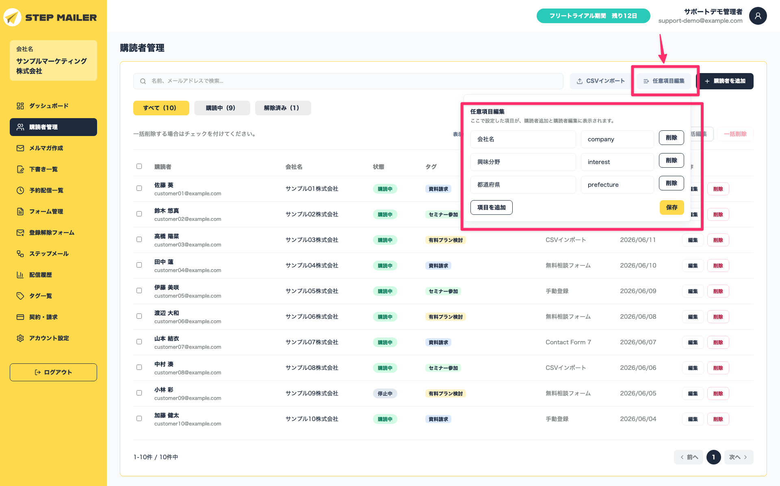
Task: Click 項目を追加 in the popup panel
Action: (x=492, y=207)
